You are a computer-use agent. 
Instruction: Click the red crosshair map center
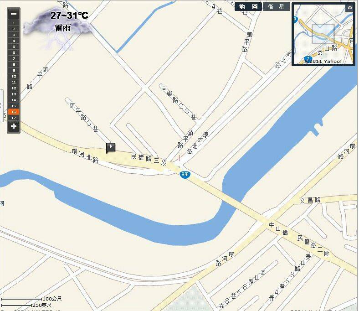coord(179,158)
